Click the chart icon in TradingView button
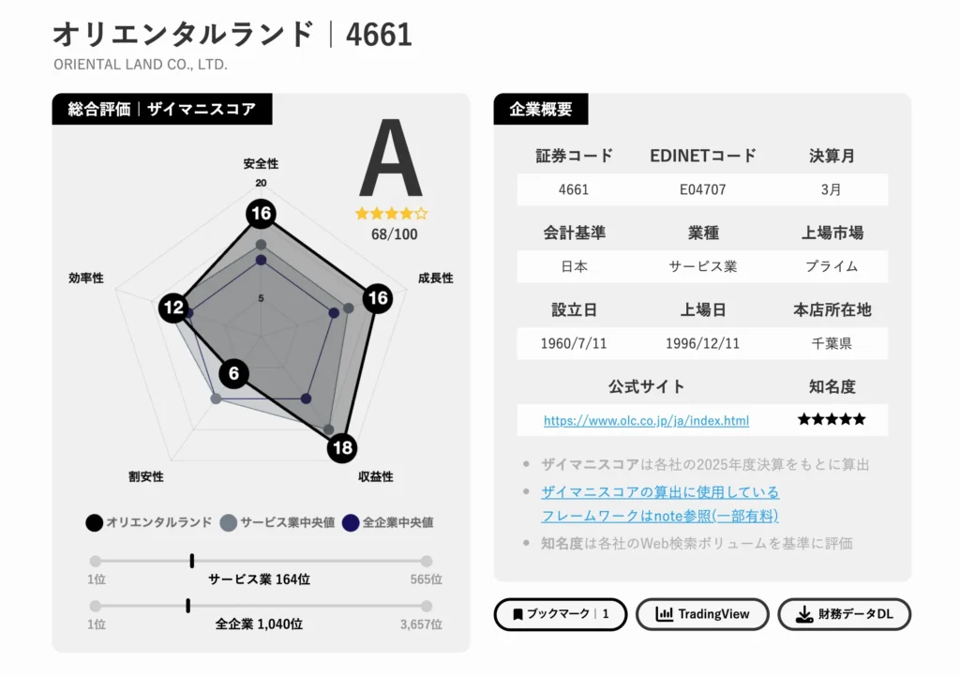The image size is (960, 677). tap(664, 614)
